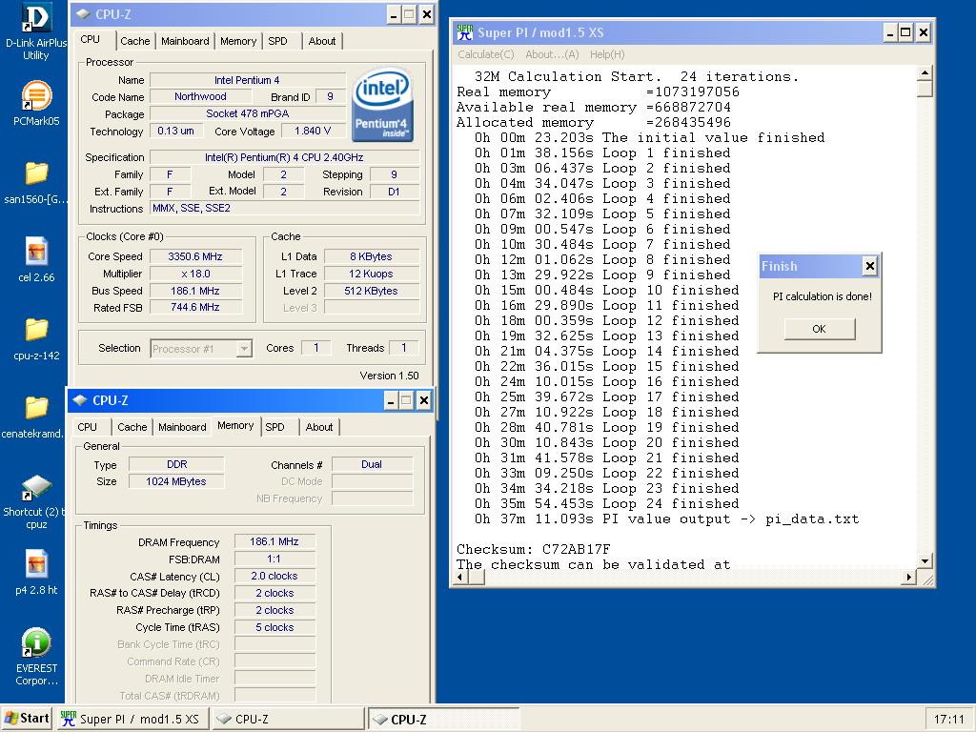Image resolution: width=976 pixels, height=732 pixels.
Task: Confirm OK in the Finish dialog
Action: click(819, 329)
